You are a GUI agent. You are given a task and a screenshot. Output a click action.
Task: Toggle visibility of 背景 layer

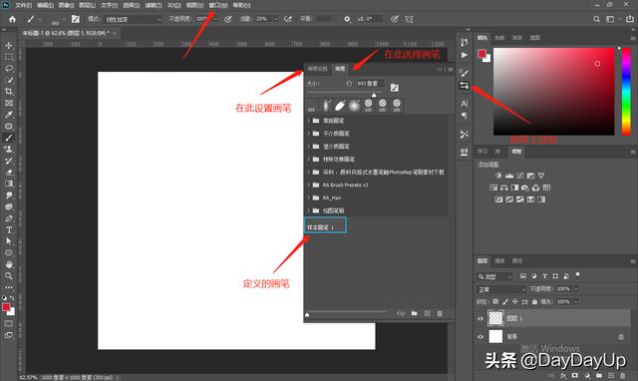[x=480, y=337]
